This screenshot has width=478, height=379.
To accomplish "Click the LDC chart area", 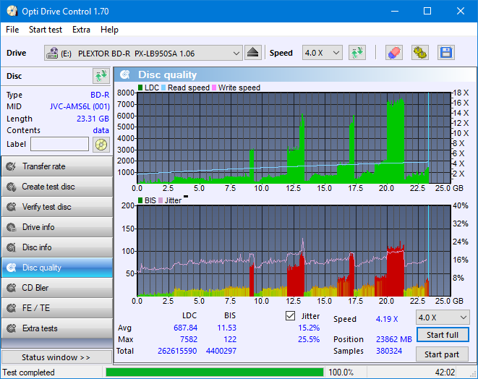I will click(294, 138).
